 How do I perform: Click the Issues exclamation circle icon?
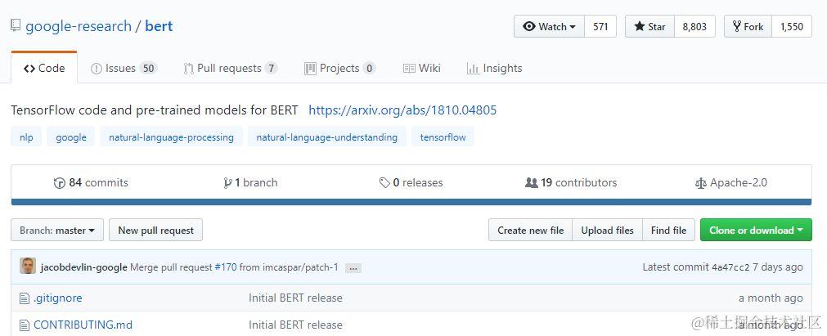[x=96, y=69]
